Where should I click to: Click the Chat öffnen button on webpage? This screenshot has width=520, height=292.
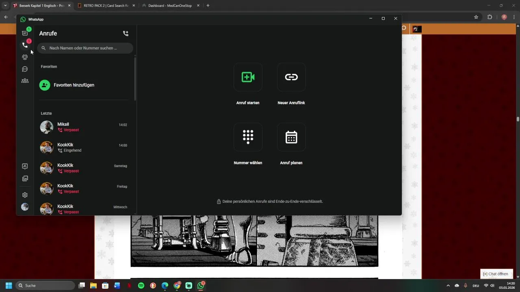[x=496, y=274]
